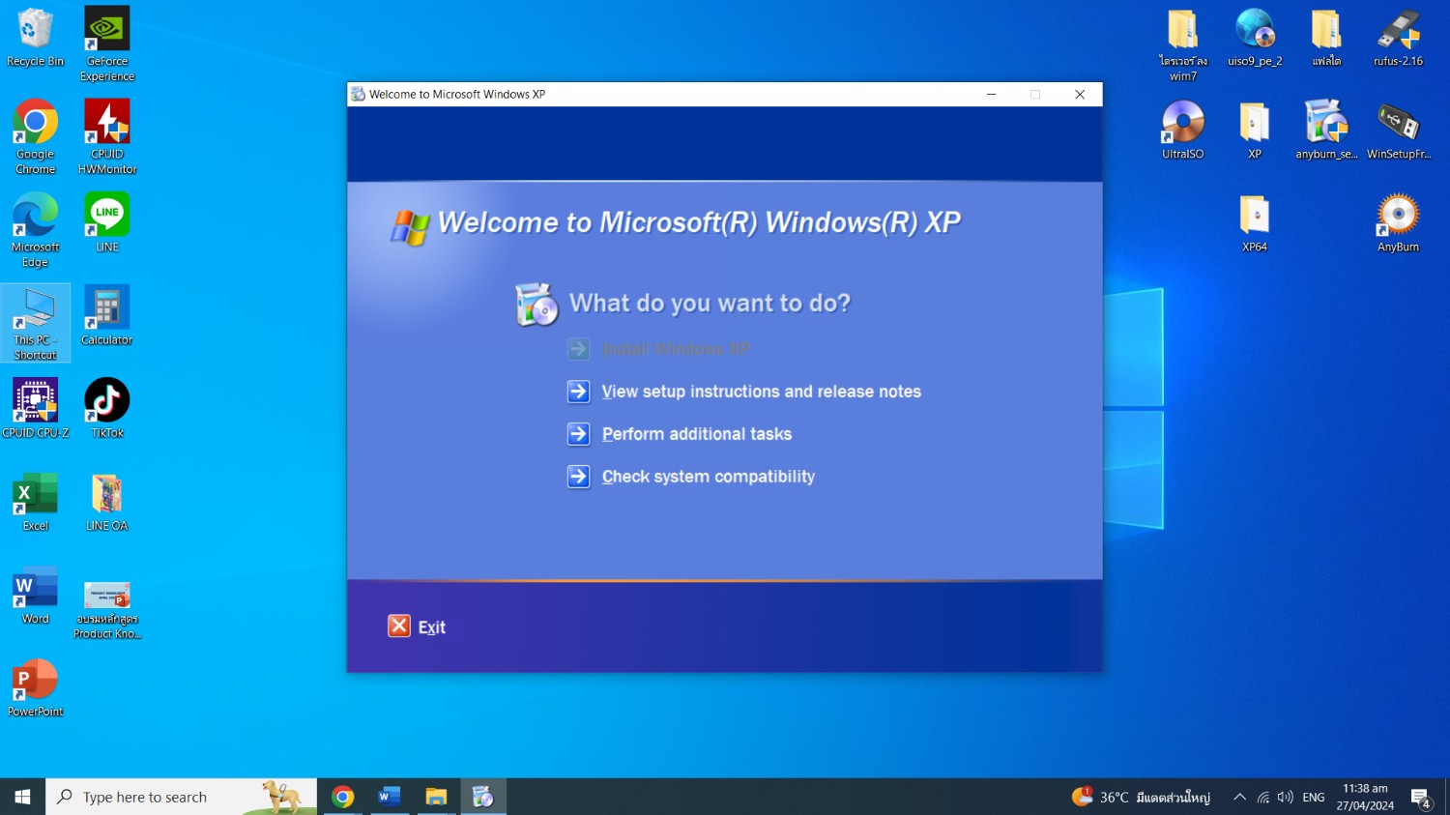Select the Thai-named folder beside uiso9_pe_2
1450x815 pixels.
[x=1326, y=39]
